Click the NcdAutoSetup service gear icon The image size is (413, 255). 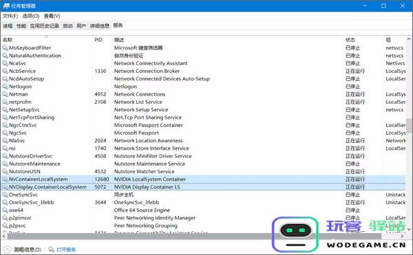click(x=5, y=78)
